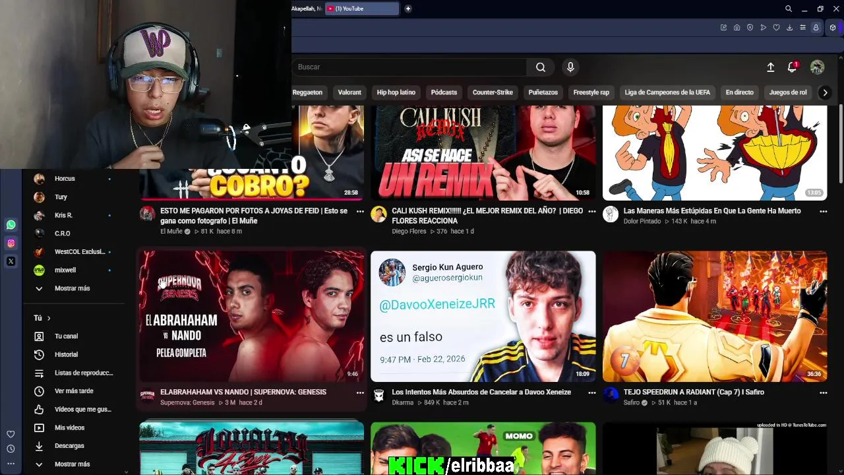Image resolution: width=844 pixels, height=475 pixels.
Task: Open WhatsApp in the Opera sidebar
Action: [11, 225]
